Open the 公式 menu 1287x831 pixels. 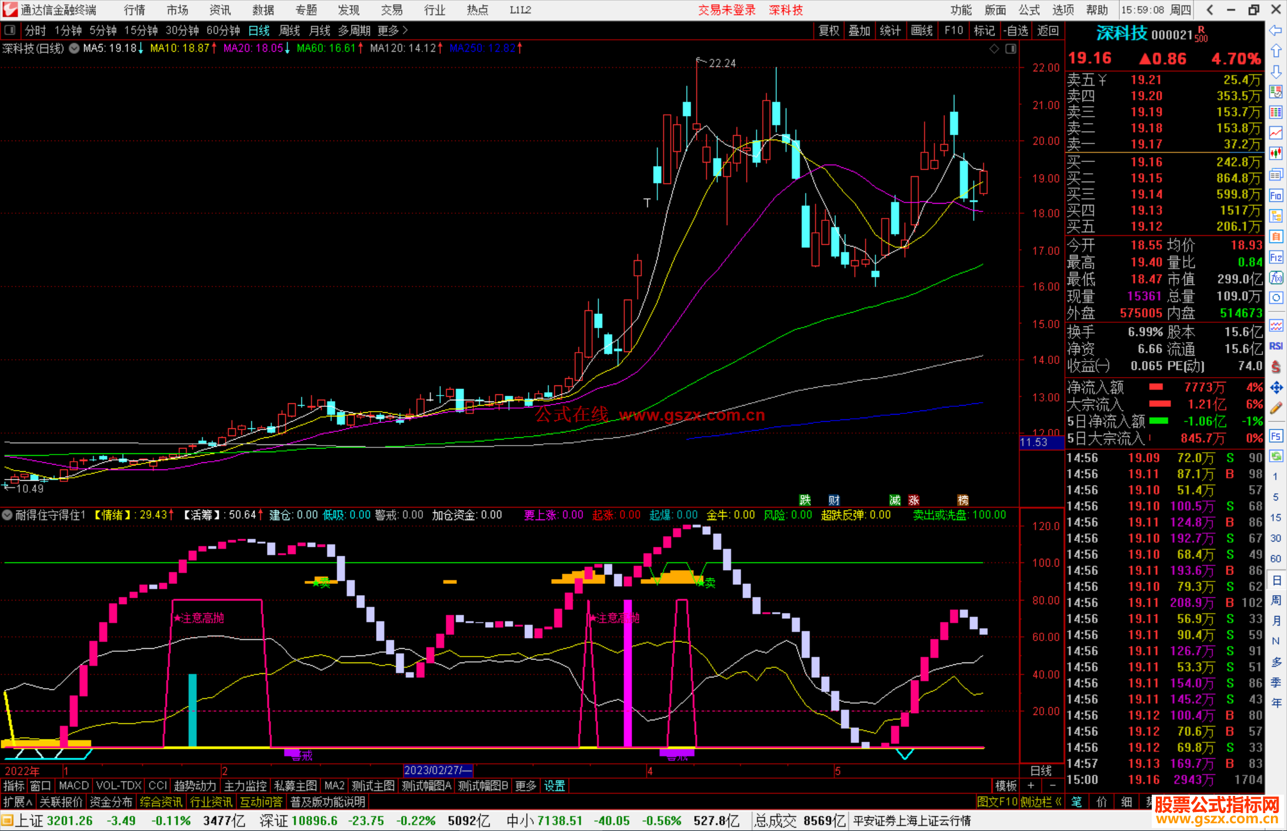coord(1028,10)
